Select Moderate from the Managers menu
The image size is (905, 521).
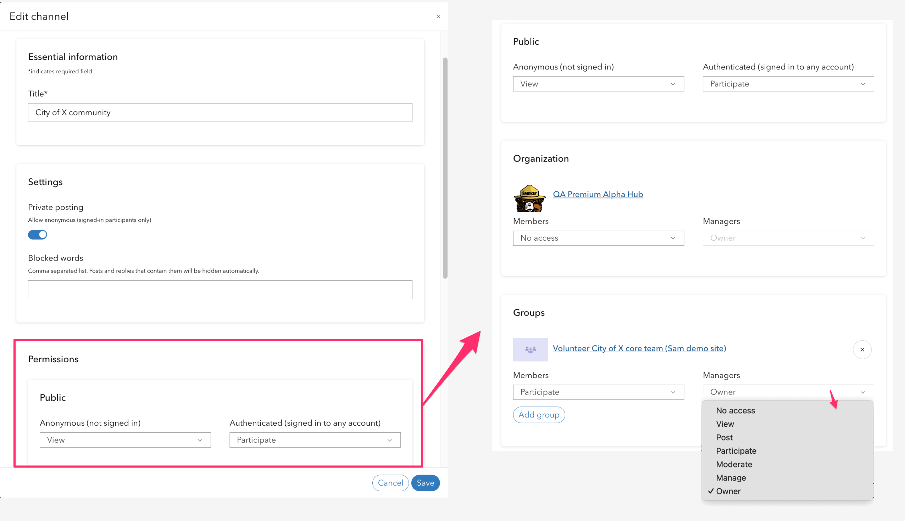click(x=734, y=464)
